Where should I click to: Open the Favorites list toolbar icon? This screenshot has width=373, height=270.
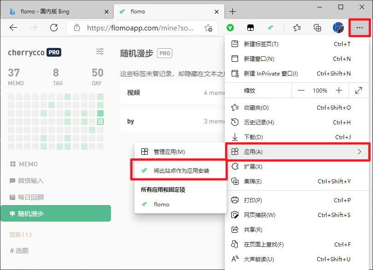297,28
